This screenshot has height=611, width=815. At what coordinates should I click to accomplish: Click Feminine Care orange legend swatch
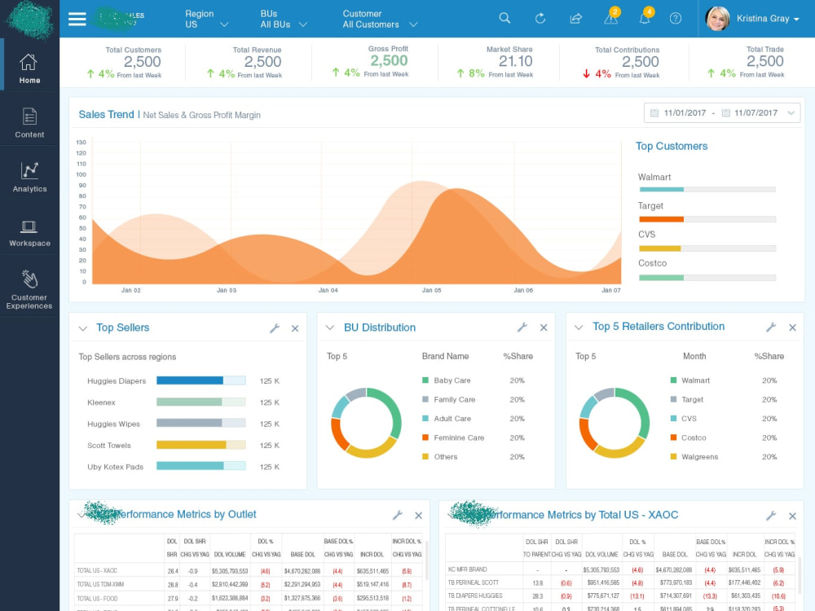pos(425,437)
